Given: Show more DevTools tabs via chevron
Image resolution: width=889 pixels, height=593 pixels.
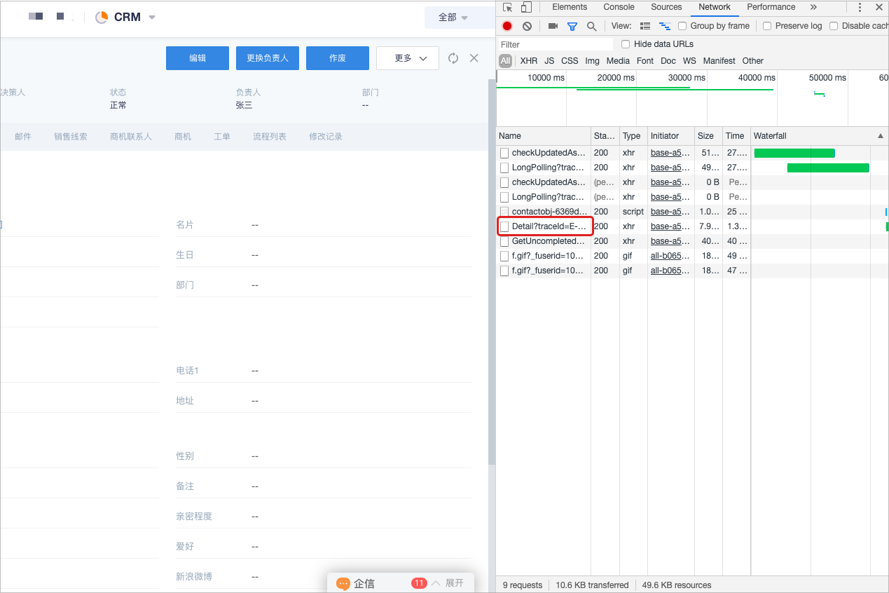Looking at the screenshot, I should click(813, 7).
